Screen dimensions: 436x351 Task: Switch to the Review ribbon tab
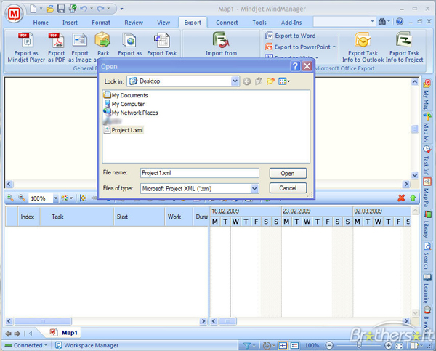tap(134, 23)
